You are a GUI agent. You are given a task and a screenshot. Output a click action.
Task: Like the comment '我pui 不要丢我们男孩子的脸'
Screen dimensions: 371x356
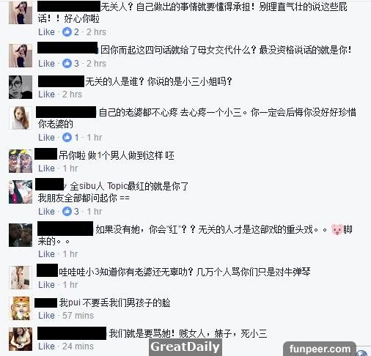click(x=46, y=316)
